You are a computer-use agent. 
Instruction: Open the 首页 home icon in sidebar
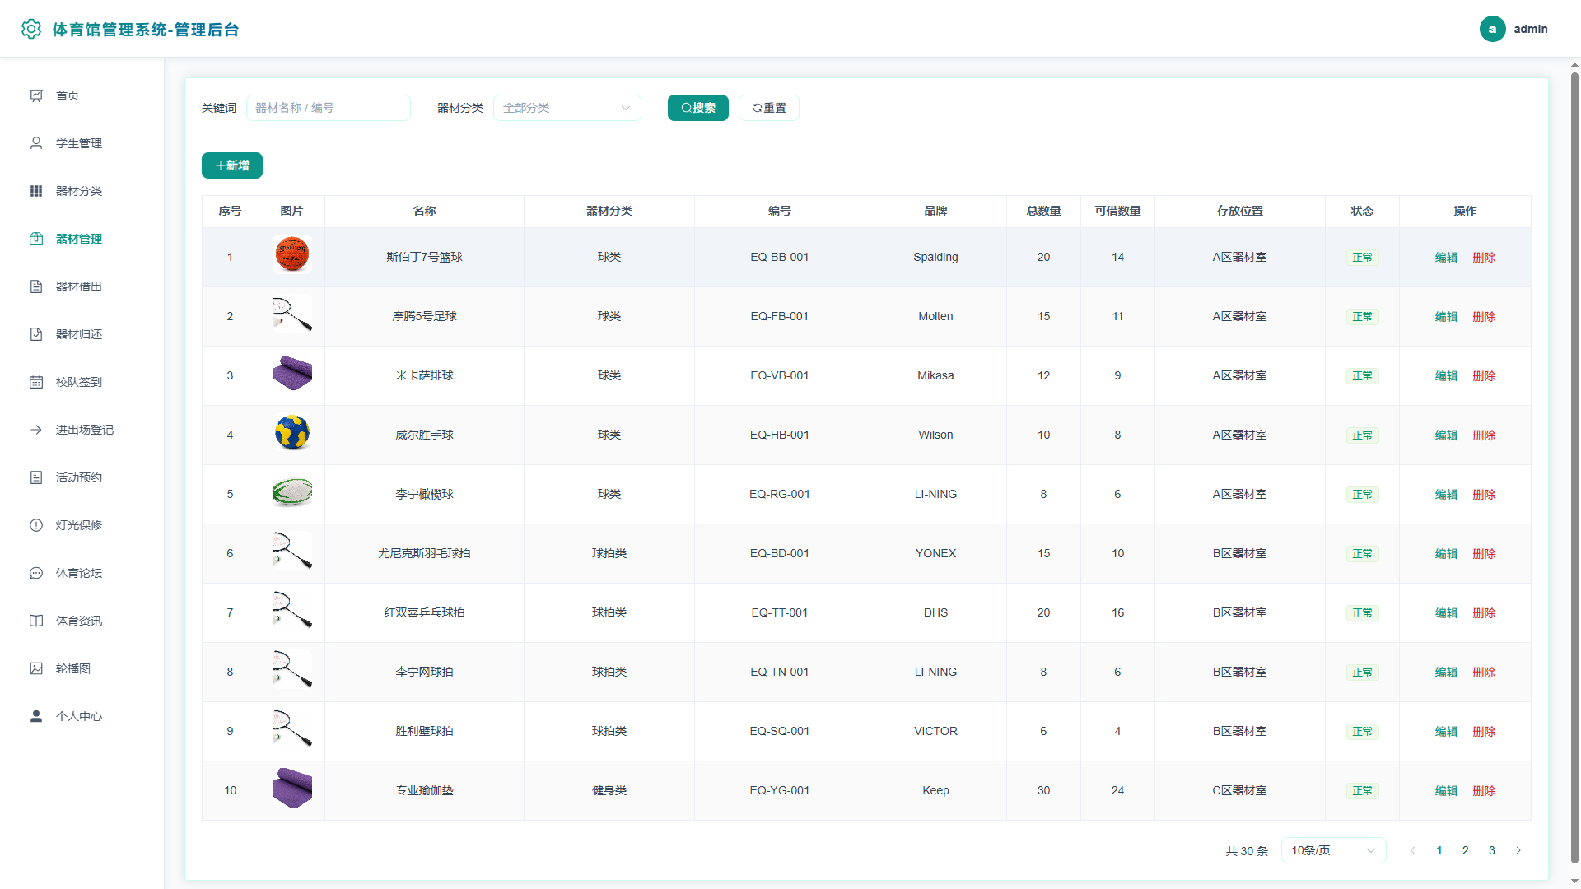pyautogui.click(x=36, y=95)
